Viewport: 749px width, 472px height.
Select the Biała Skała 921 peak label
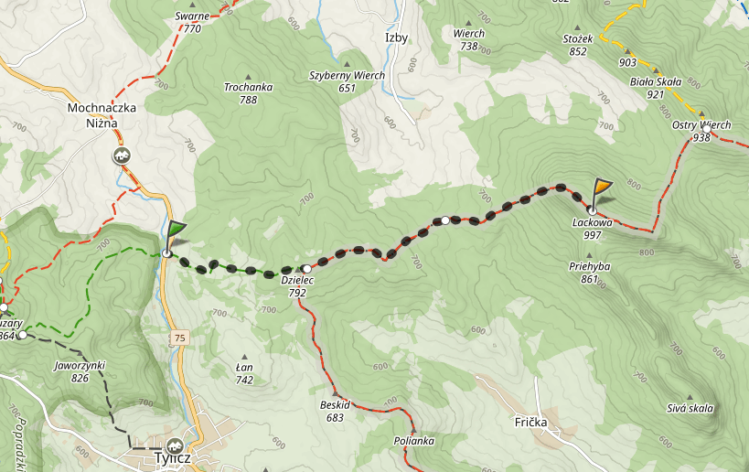pyautogui.click(x=656, y=88)
